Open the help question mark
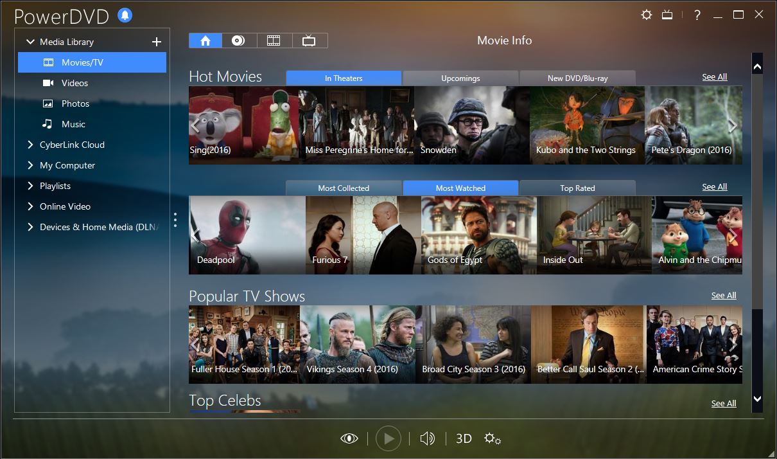The width and height of the screenshot is (777, 459). coord(697,15)
